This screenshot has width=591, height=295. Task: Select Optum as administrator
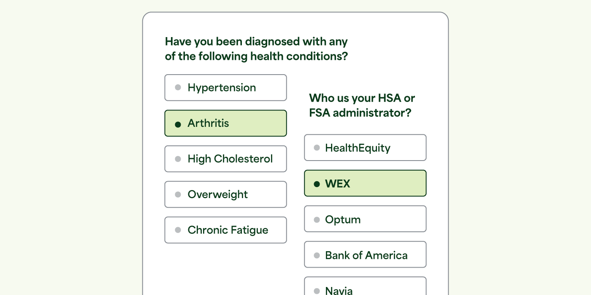coord(365,219)
